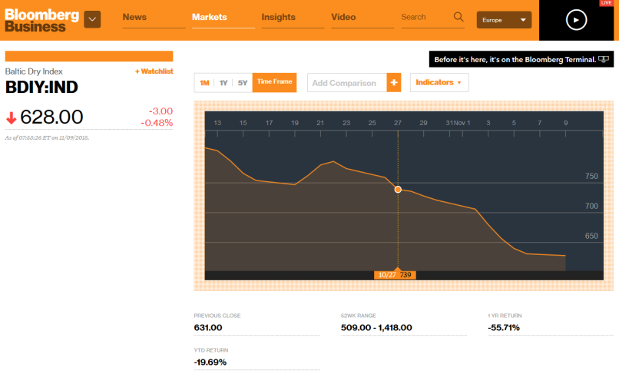Play the live video stream

click(576, 20)
